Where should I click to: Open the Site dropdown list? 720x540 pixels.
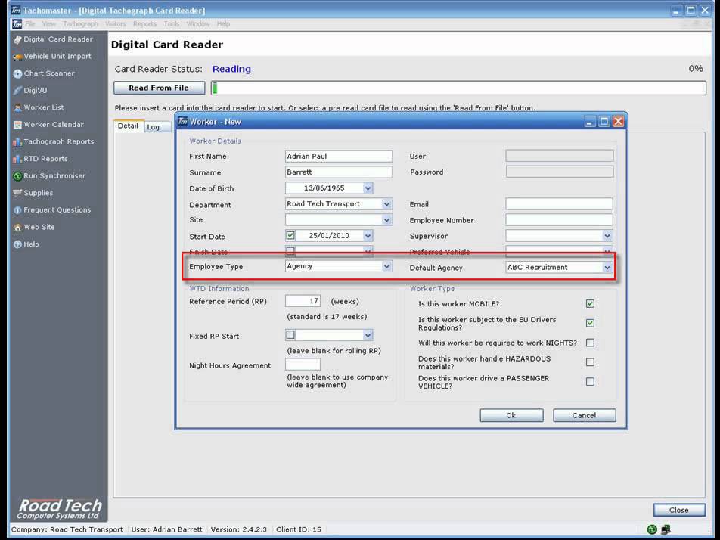pyautogui.click(x=387, y=220)
